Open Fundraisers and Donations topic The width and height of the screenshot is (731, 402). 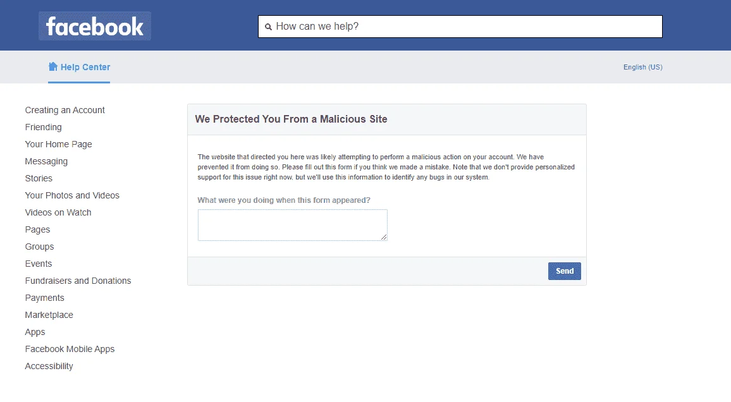click(78, 281)
